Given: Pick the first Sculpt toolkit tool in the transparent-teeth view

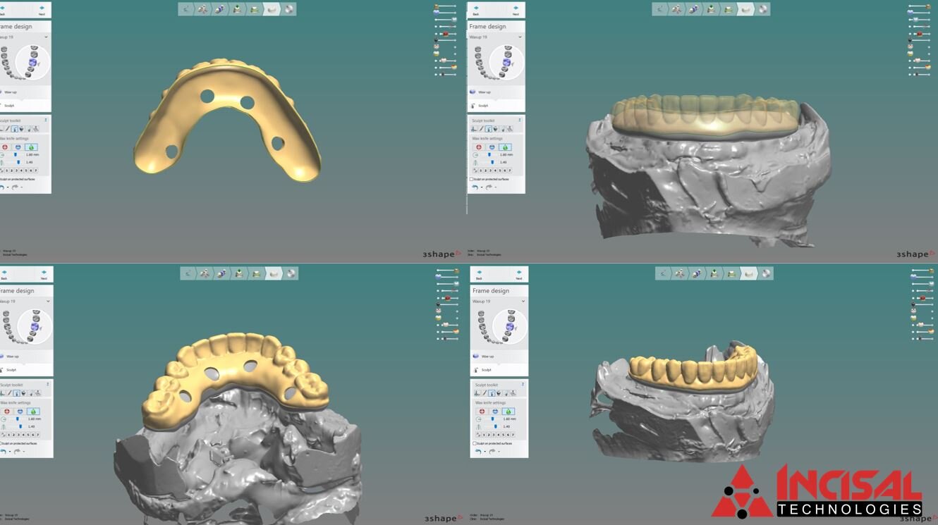Looking at the screenshot, I should point(474,129).
